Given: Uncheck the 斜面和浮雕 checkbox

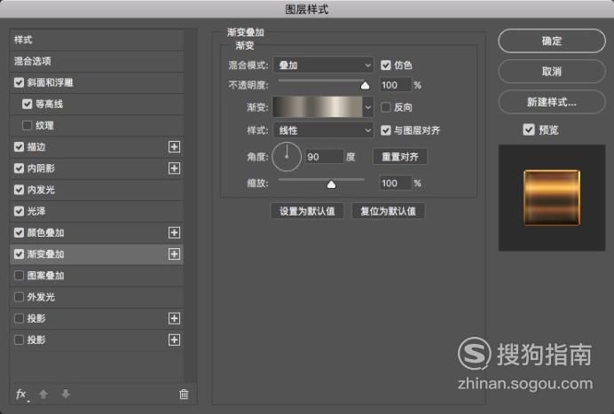Looking at the screenshot, I should click(19, 82).
